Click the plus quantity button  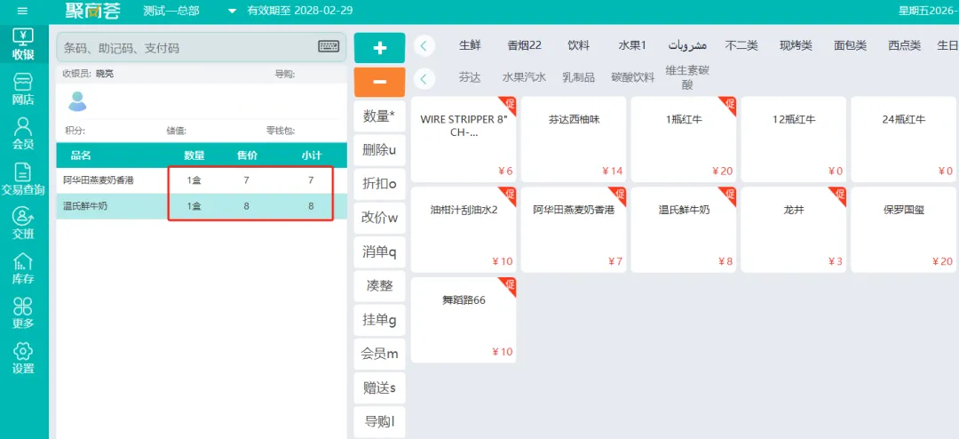click(x=380, y=48)
